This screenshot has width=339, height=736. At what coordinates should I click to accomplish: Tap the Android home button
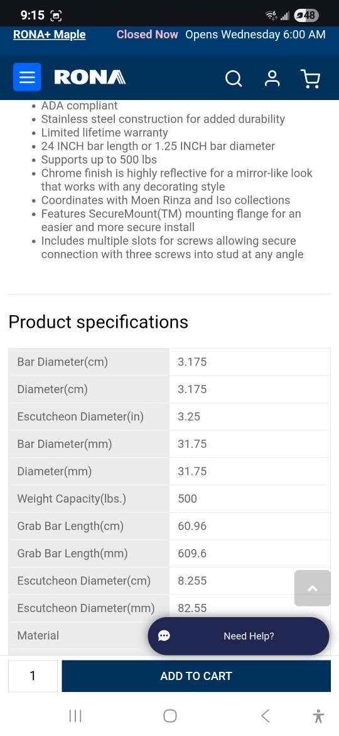[x=170, y=716]
